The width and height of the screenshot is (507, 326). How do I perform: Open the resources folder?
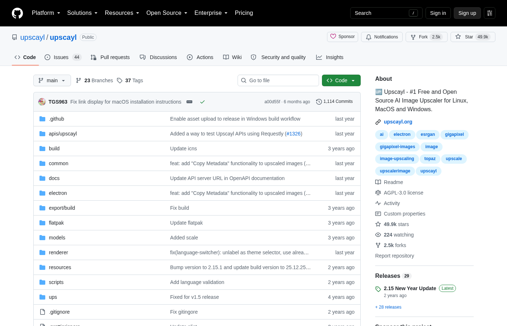tap(60, 267)
